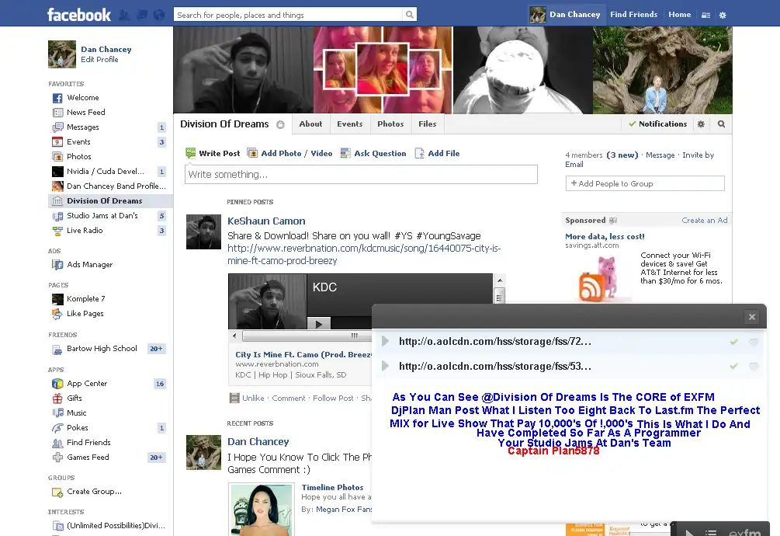Open Ads Manager
780x536 pixels.
(89, 265)
